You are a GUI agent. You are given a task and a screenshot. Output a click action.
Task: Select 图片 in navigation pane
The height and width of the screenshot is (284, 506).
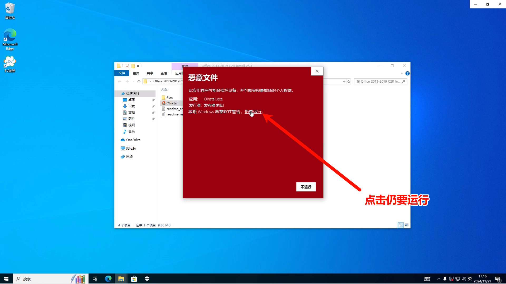[132, 119]
